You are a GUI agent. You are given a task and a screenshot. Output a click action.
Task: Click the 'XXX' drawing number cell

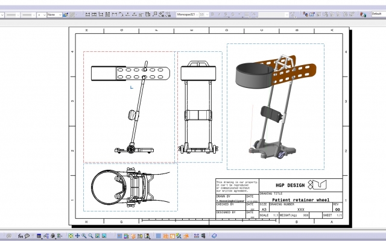301,208
